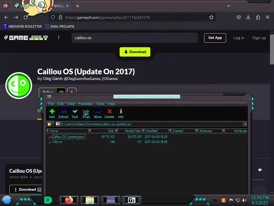Click the green game avatar thumbnail

tap(19, 86)
